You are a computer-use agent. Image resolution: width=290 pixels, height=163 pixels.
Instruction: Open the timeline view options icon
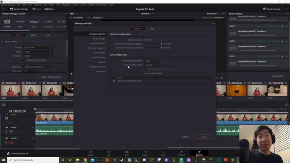click(x=4, y=105)
